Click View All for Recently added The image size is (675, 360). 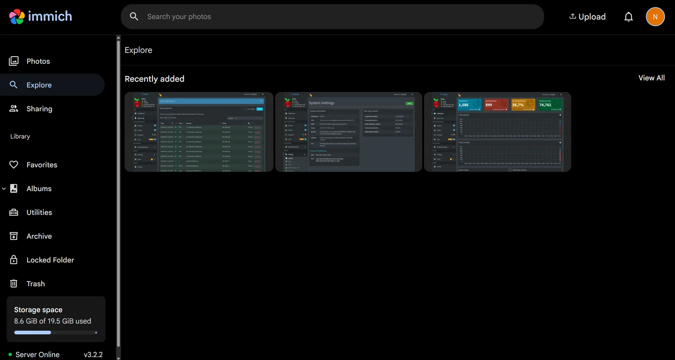click(x=651, y=78)
